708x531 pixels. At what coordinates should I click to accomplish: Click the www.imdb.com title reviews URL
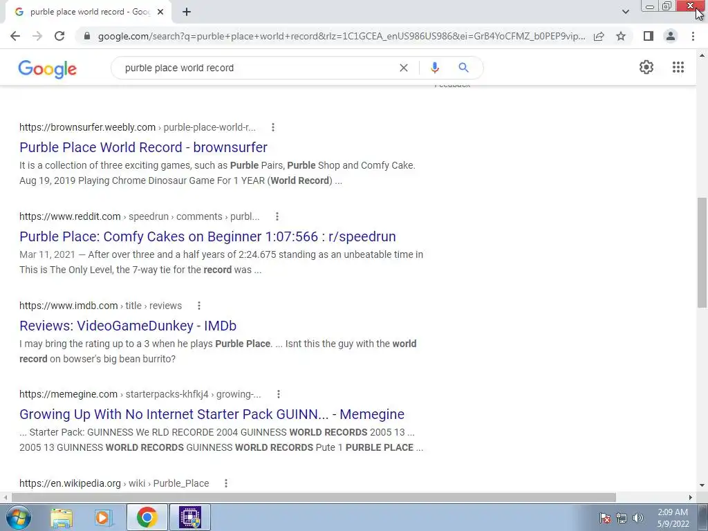point(101,306)
